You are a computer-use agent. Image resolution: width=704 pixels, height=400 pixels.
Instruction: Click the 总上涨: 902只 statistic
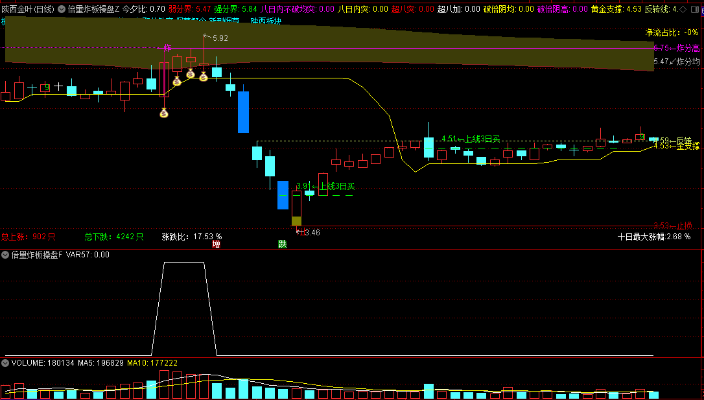[29, 237]
